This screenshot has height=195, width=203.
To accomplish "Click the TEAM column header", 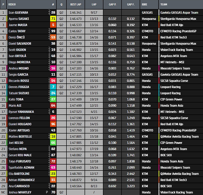I will point(164,5).
